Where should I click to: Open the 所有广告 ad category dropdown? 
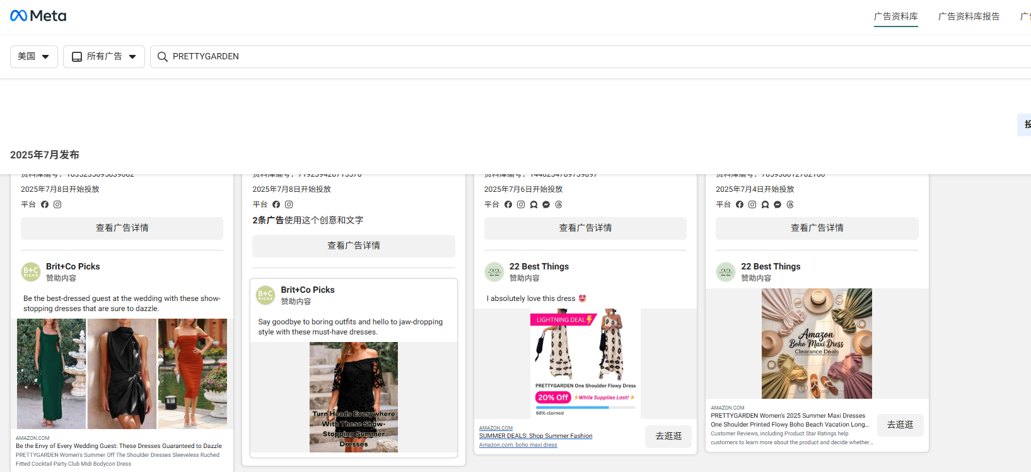click(104, 57)
